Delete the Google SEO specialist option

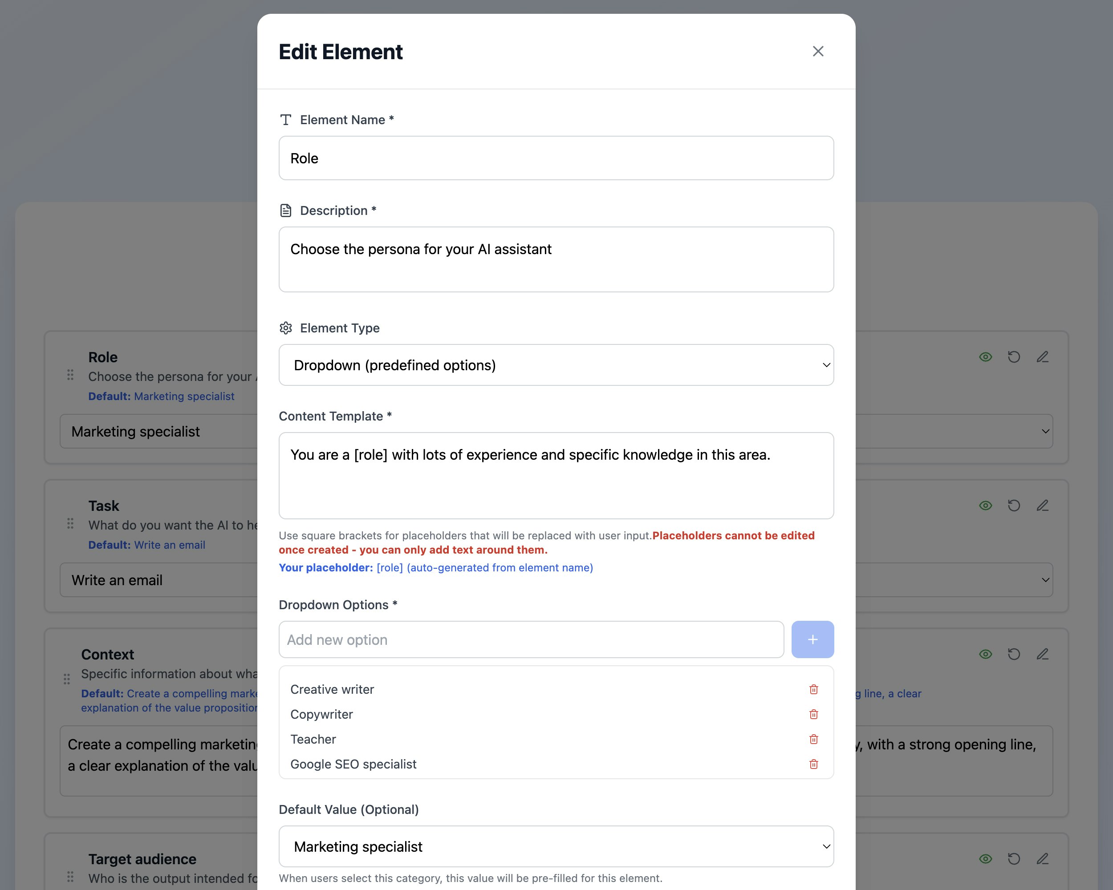813,764
